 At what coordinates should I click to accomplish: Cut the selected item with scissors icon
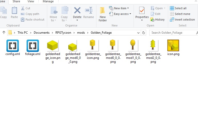coord(26,8)
